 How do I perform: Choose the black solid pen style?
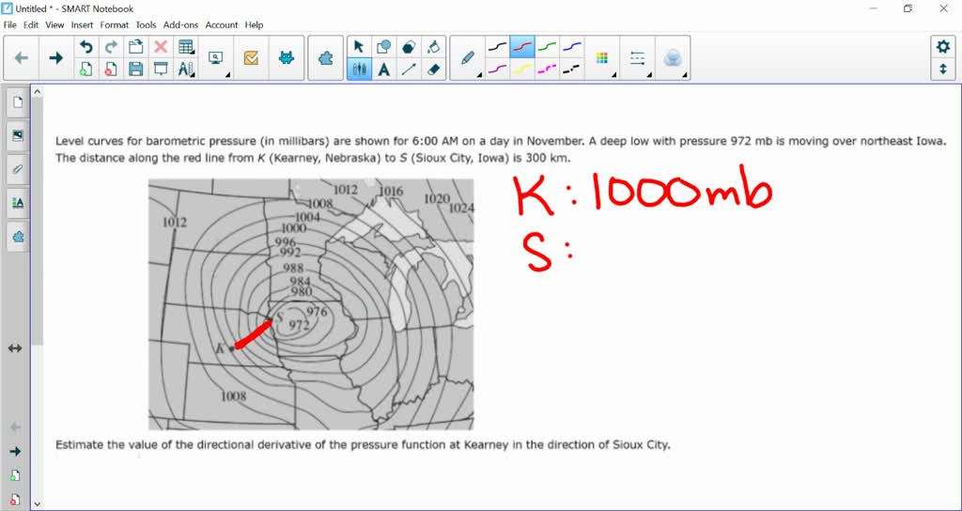(x=498, y=47)
